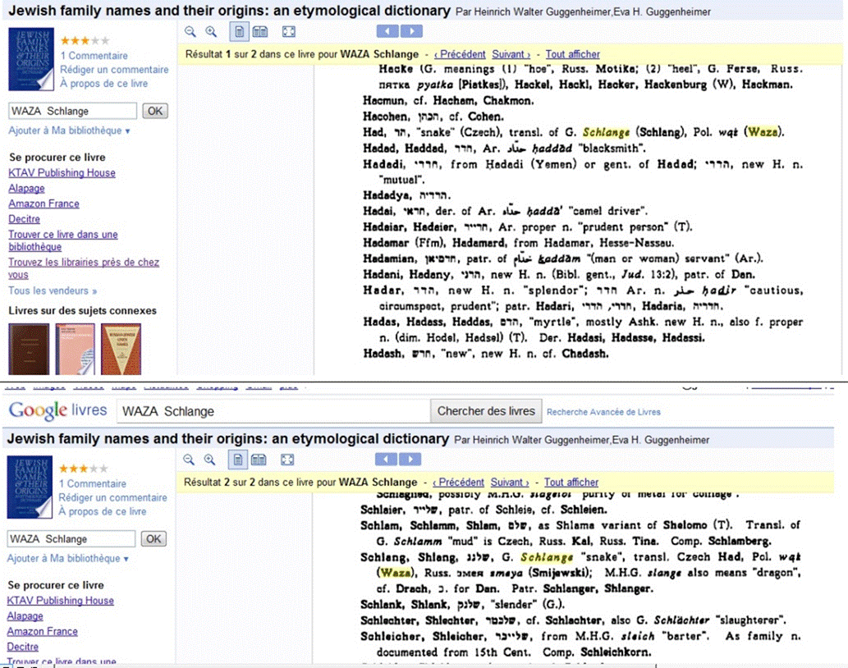Viewport: 848px width, 668px height.
Task: Open book cover thumbnail beside Résultat 2 viewer
Action: [x=30, y=487]
